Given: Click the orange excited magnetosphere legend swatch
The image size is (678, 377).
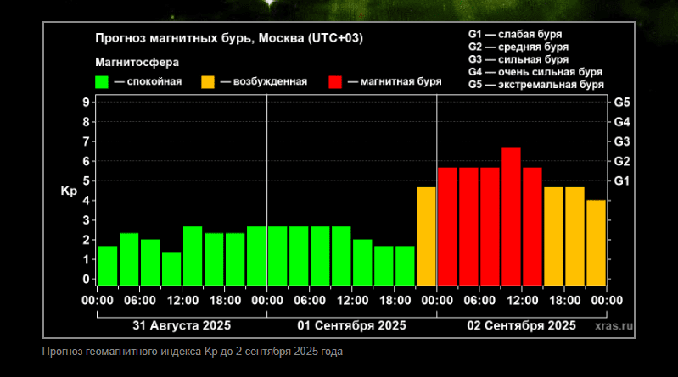Looking at the screenshot, I should point(208,82).
